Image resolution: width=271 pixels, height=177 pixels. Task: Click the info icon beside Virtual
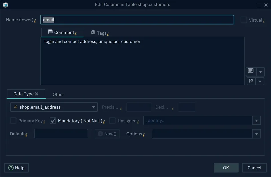264,21
